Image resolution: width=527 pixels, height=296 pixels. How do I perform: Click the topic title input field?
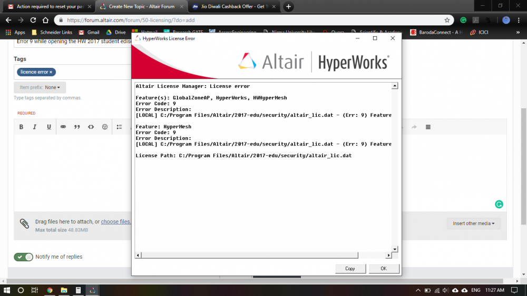point(73,42)
